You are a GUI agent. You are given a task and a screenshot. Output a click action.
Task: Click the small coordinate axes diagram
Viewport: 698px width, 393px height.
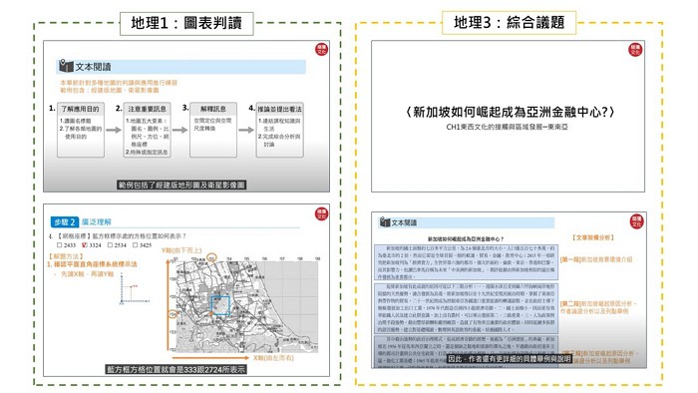[134, 288]
